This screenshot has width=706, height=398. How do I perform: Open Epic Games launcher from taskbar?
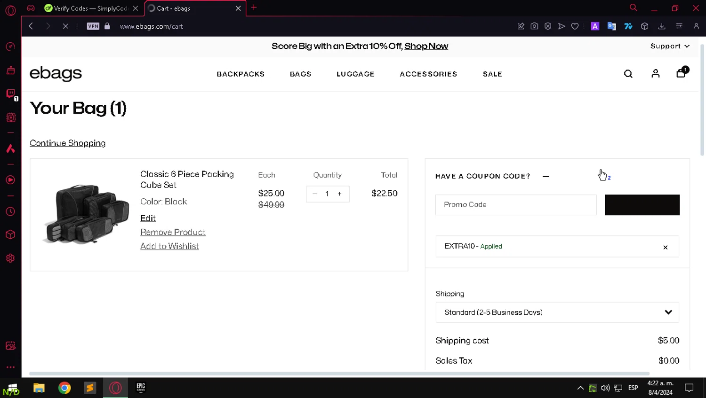coord(141,388)
